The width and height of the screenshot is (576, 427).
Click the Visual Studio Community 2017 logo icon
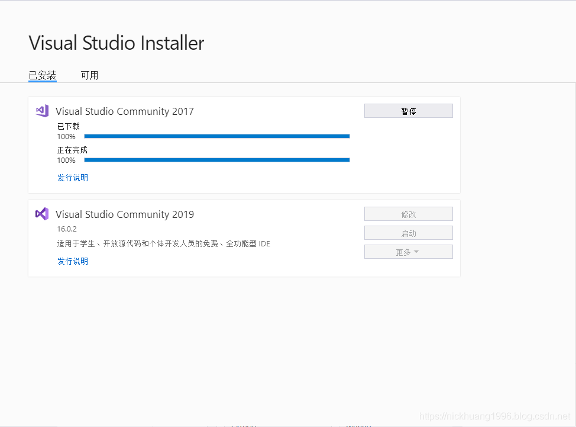coord(42,111)
